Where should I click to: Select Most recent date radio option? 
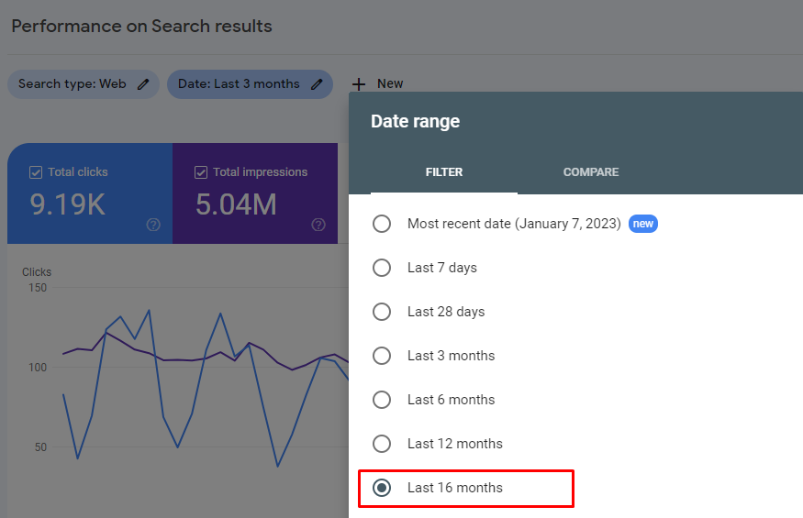(x=382, y=224)
